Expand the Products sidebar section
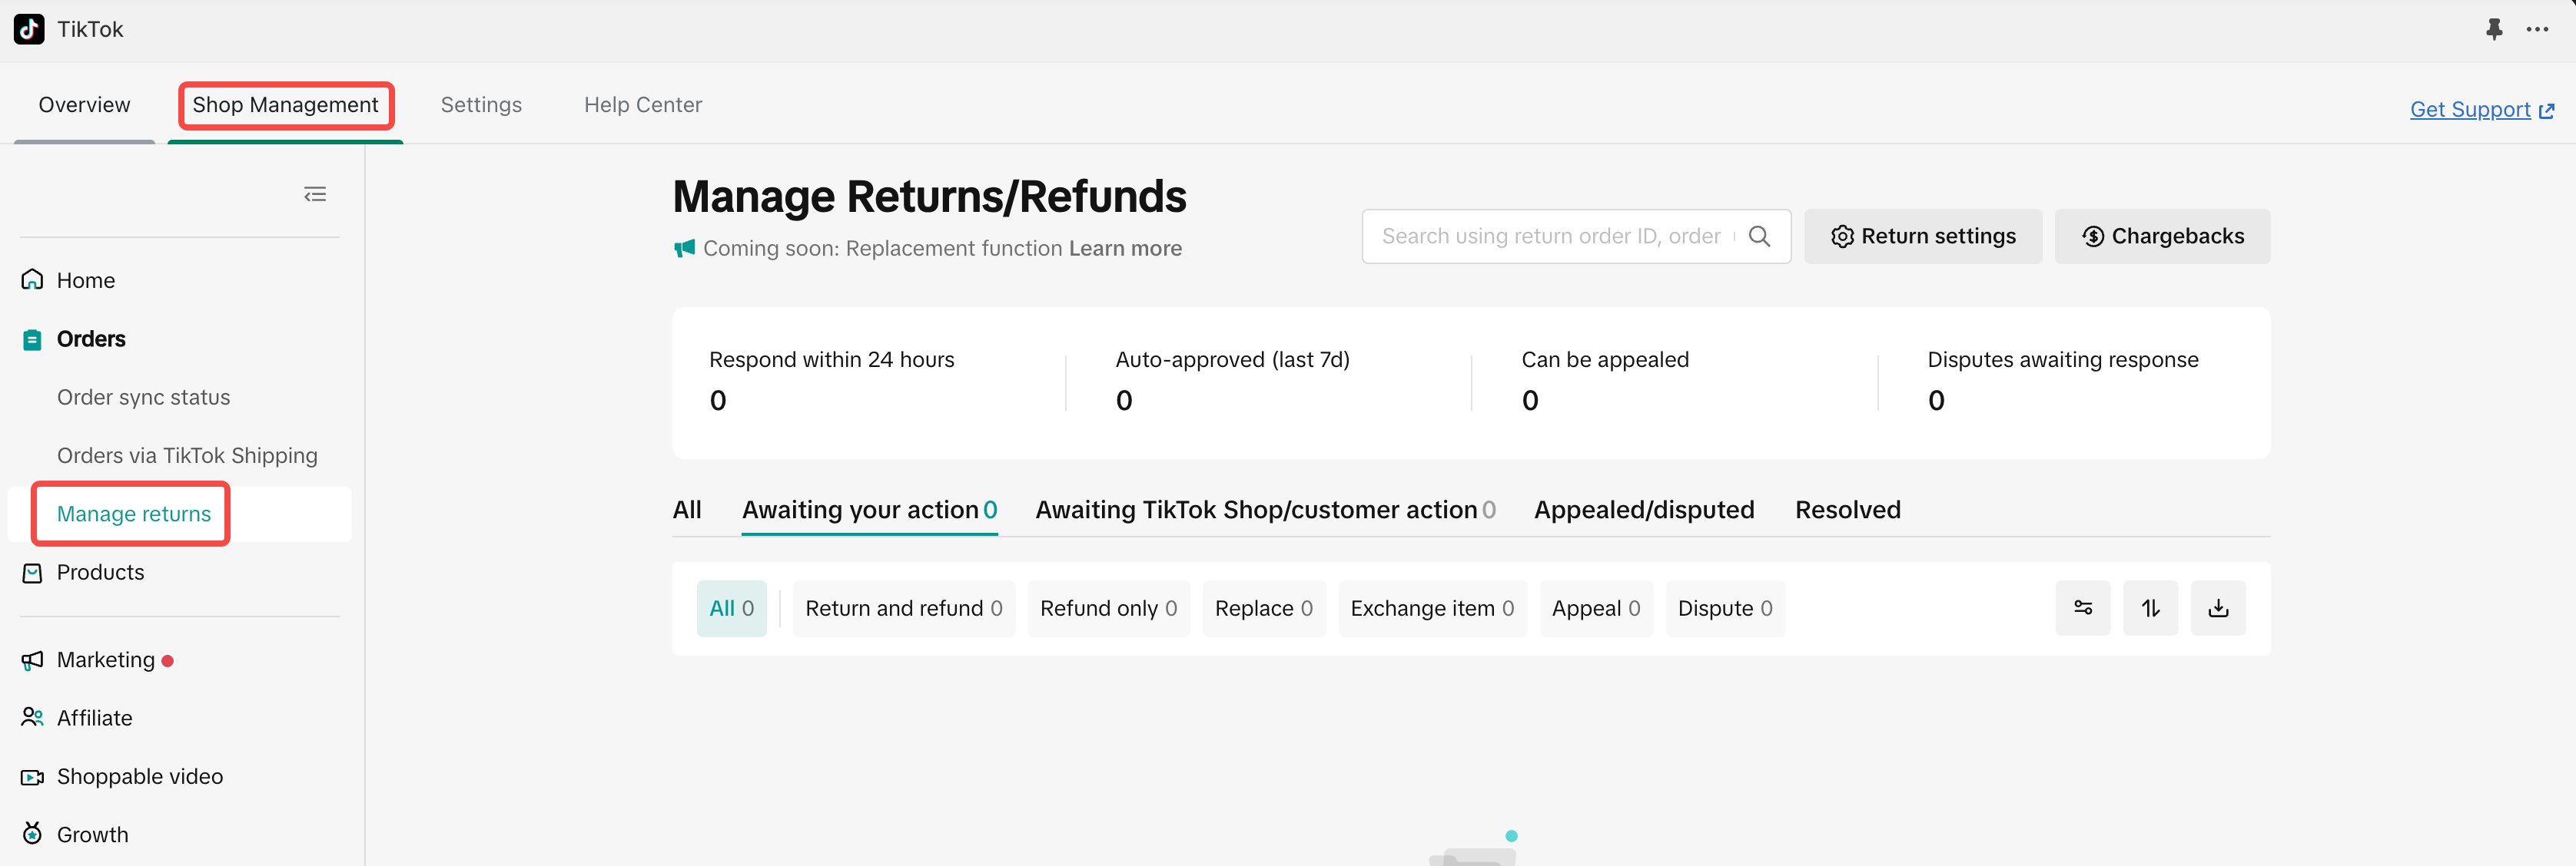Viewport: 2576px width, 866px height. tap(100, 572)
